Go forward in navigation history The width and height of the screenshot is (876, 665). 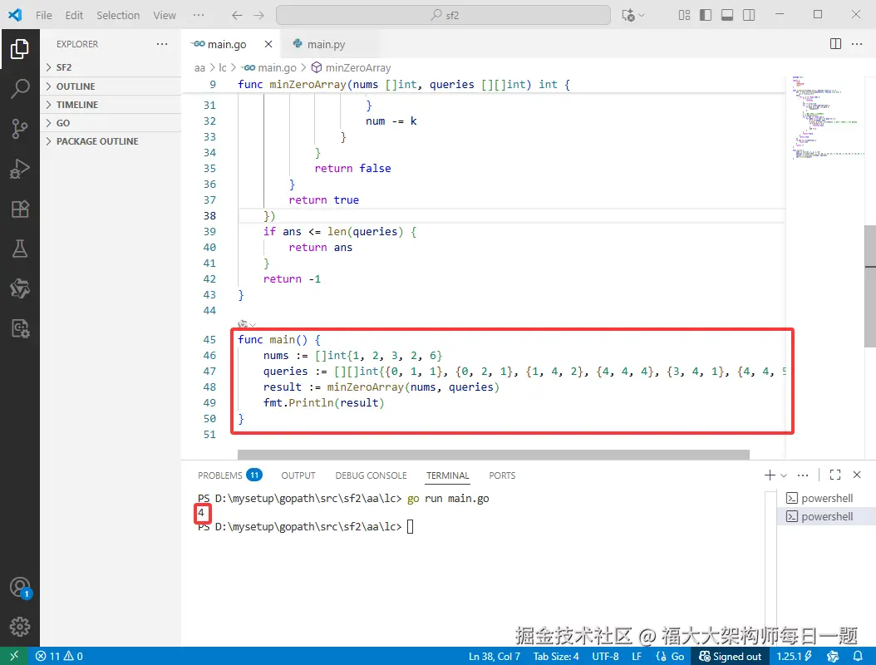(x=258, y=15)
